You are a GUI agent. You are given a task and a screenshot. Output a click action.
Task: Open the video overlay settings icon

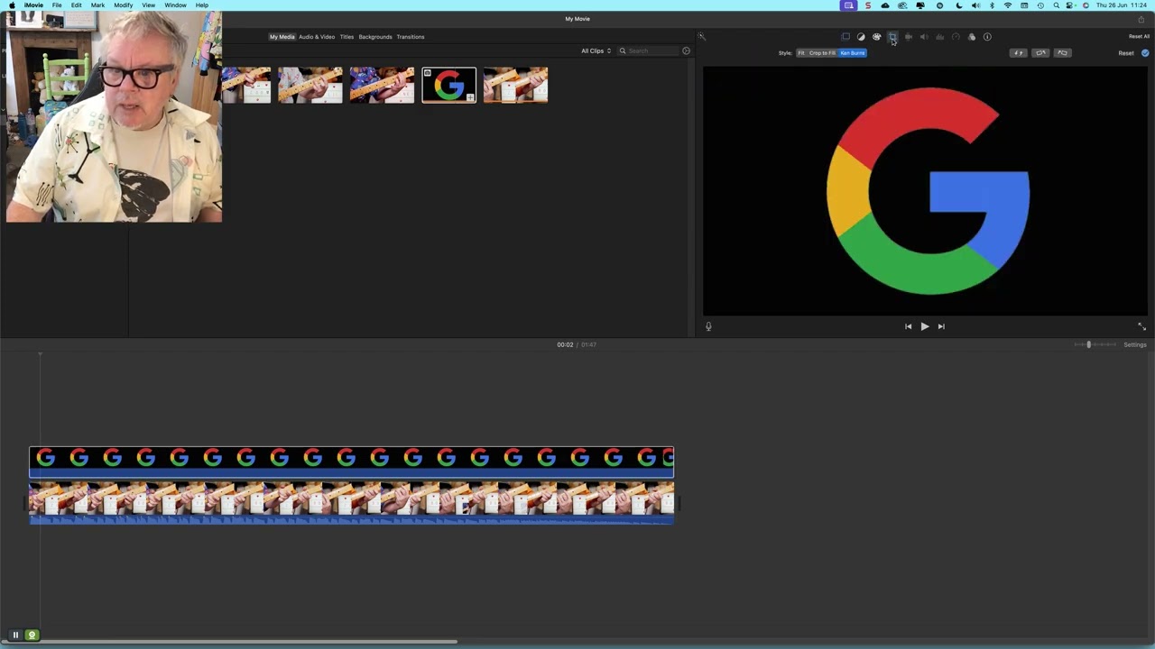[845, 37]
